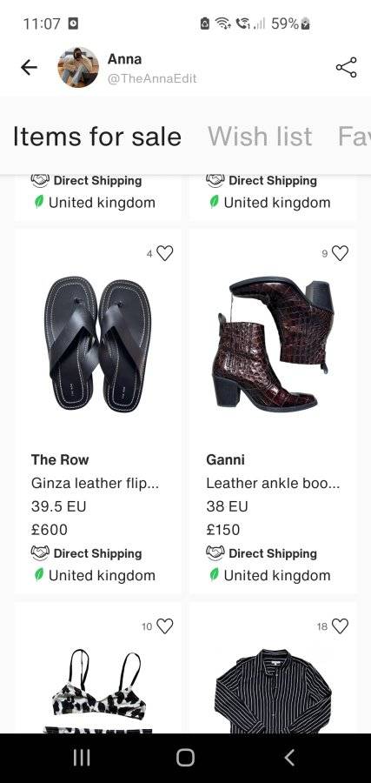Viewport: 371px width, 783px height.
Task: Open the partially visible Fav tab
Action: 354,137
